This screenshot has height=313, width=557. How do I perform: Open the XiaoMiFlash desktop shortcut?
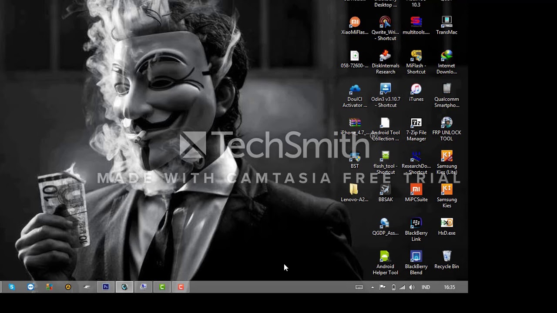pos(355,25)
